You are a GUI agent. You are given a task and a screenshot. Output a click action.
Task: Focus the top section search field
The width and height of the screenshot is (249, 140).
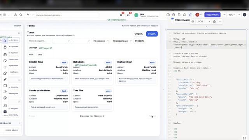67,15
